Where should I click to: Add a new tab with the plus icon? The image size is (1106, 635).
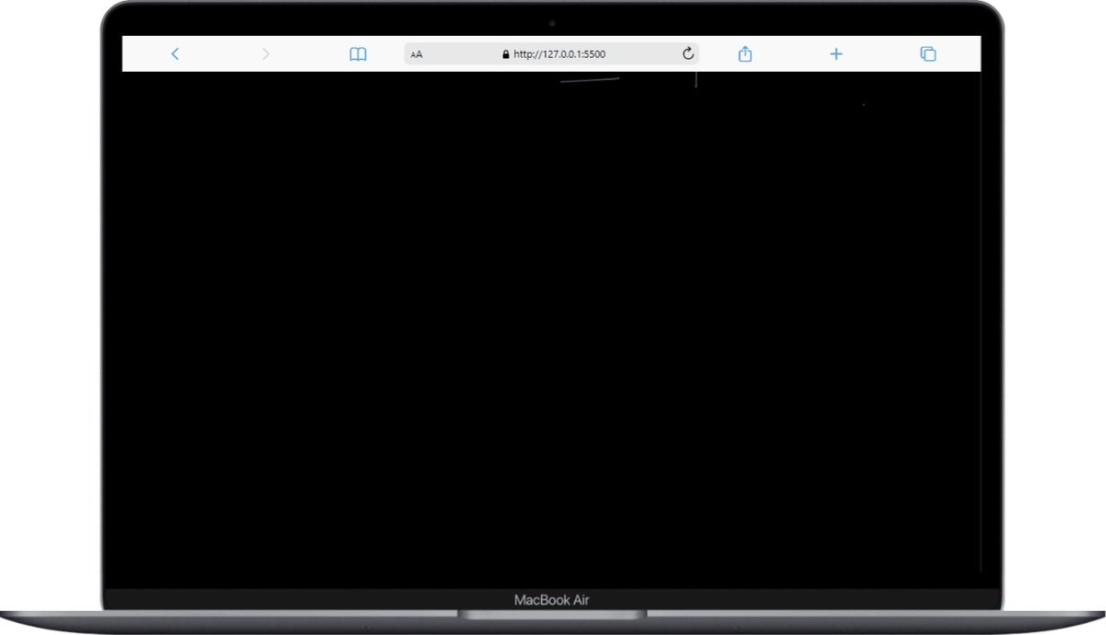tap(836, 54)
